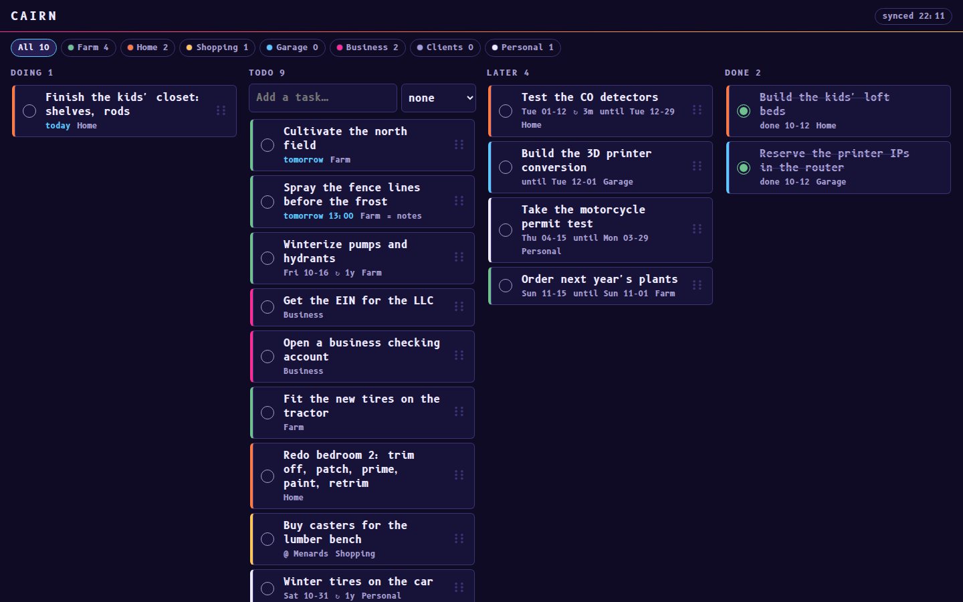963x602 pixels.
Task: Click drag handle on Fit the new tires card
Action: pos(459,411)
